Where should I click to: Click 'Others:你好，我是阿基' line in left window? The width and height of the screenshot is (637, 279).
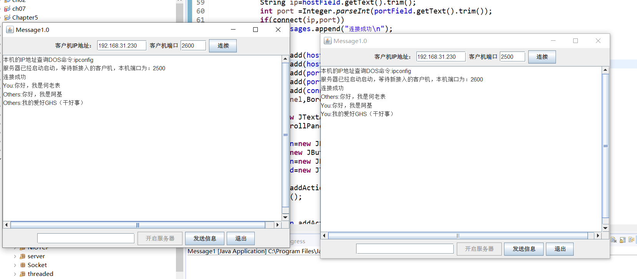(x=33, y=95)
